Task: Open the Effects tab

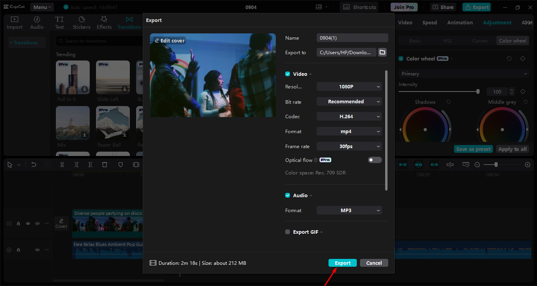Action: pos(104,23)
